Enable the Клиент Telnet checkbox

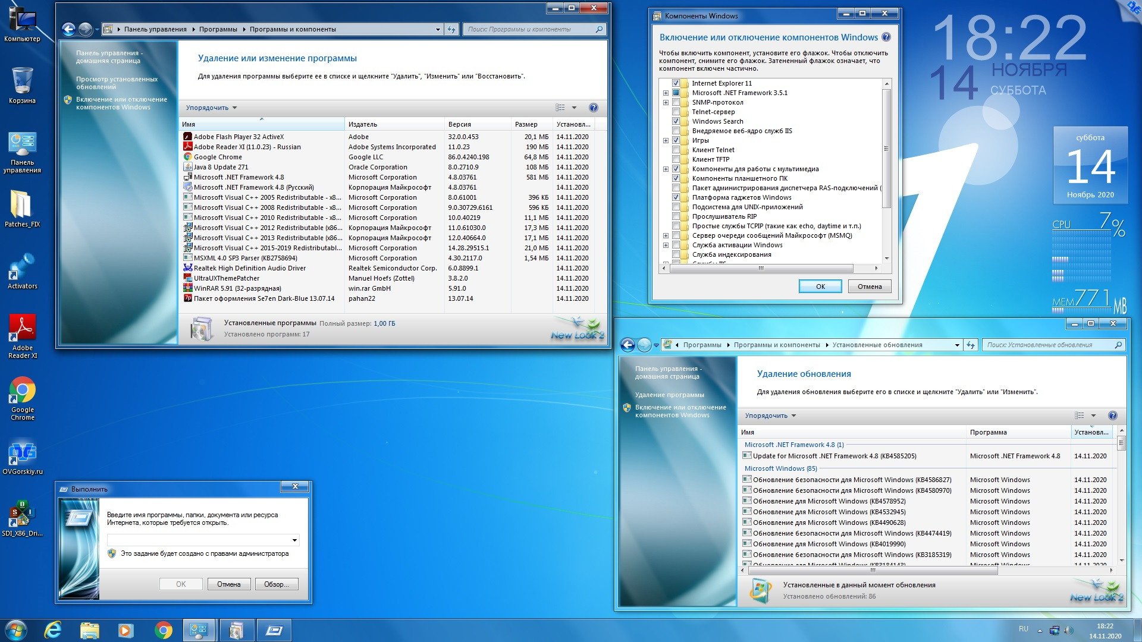[676, 150]
